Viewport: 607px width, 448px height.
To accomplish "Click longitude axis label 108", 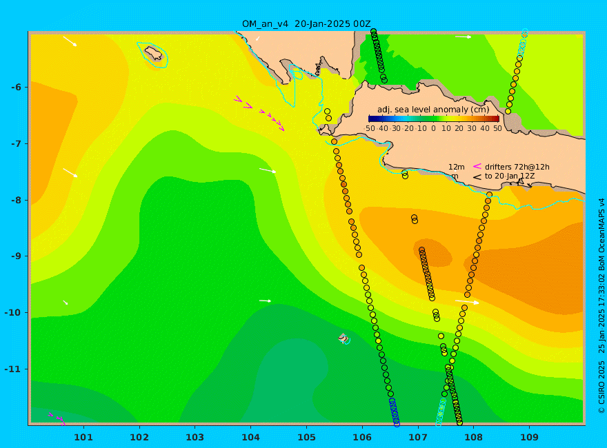I will [x=473, y=438].
